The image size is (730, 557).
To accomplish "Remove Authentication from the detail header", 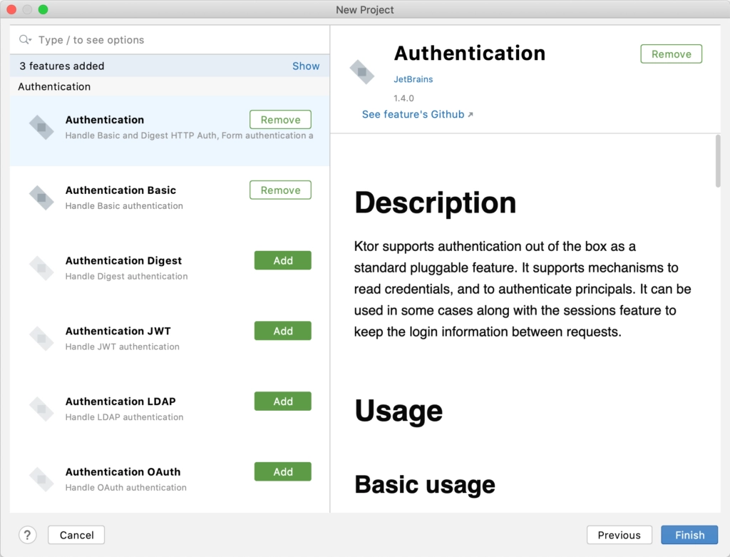I will pyautogui.click(x=671, y=54).
